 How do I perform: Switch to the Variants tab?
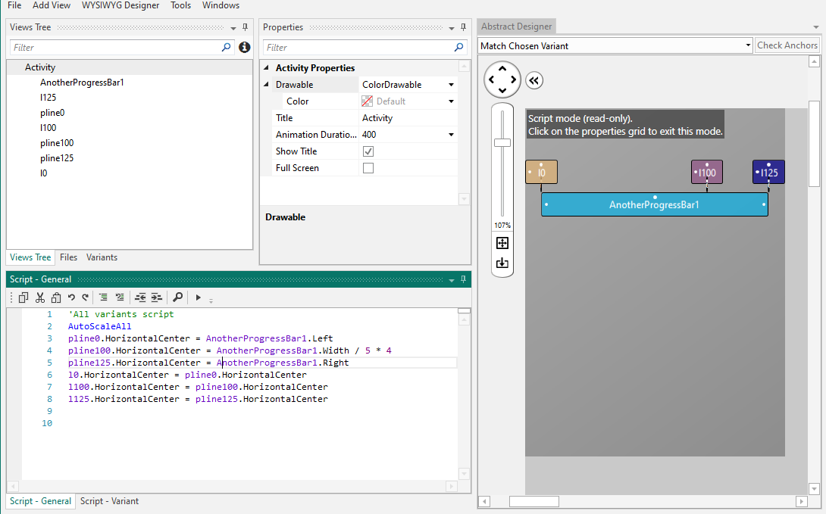point(102,257)
